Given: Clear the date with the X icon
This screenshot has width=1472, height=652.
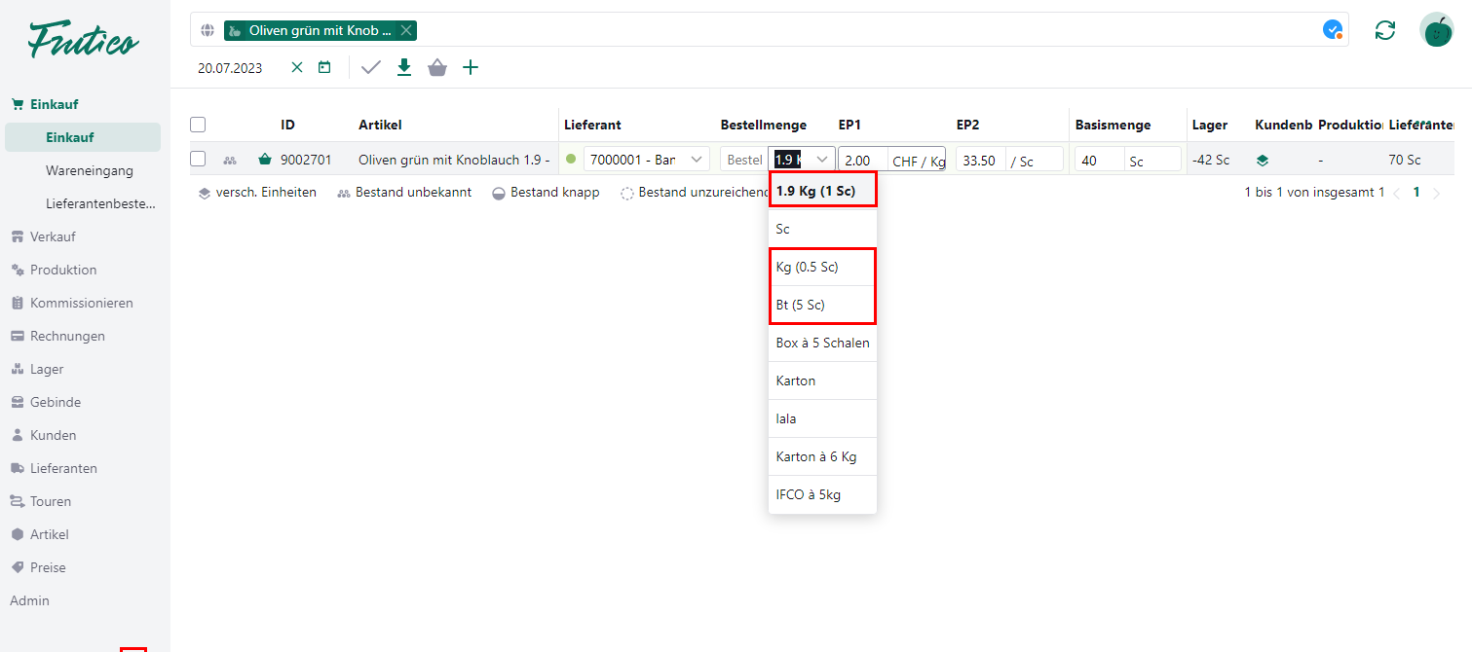Looking at the screenshot, I should point(297,67).
